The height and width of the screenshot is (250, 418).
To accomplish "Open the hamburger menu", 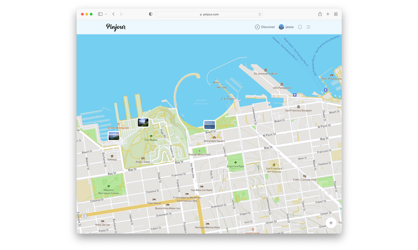I will pyautogui.click(x=308, y=27).
